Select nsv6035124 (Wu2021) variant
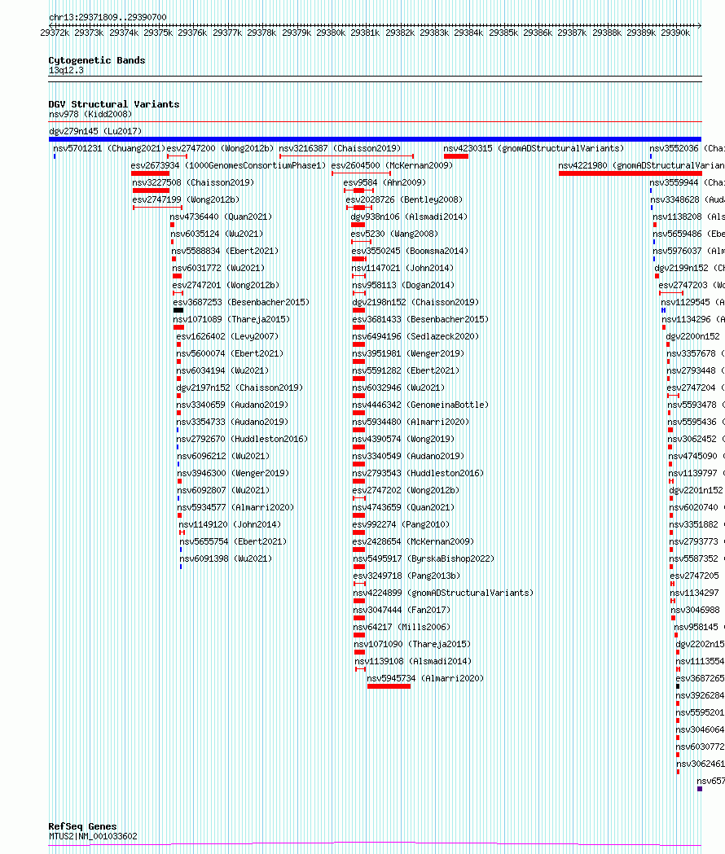Screen dimensions: 725x854 [217, 234]
